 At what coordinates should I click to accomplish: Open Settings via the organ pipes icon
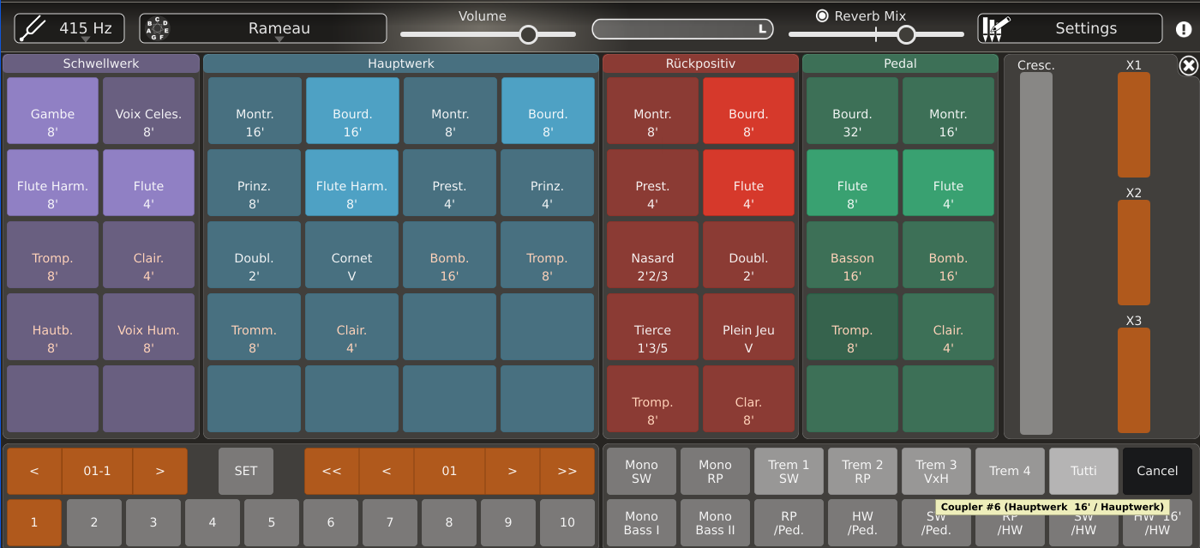pos(996,28)
